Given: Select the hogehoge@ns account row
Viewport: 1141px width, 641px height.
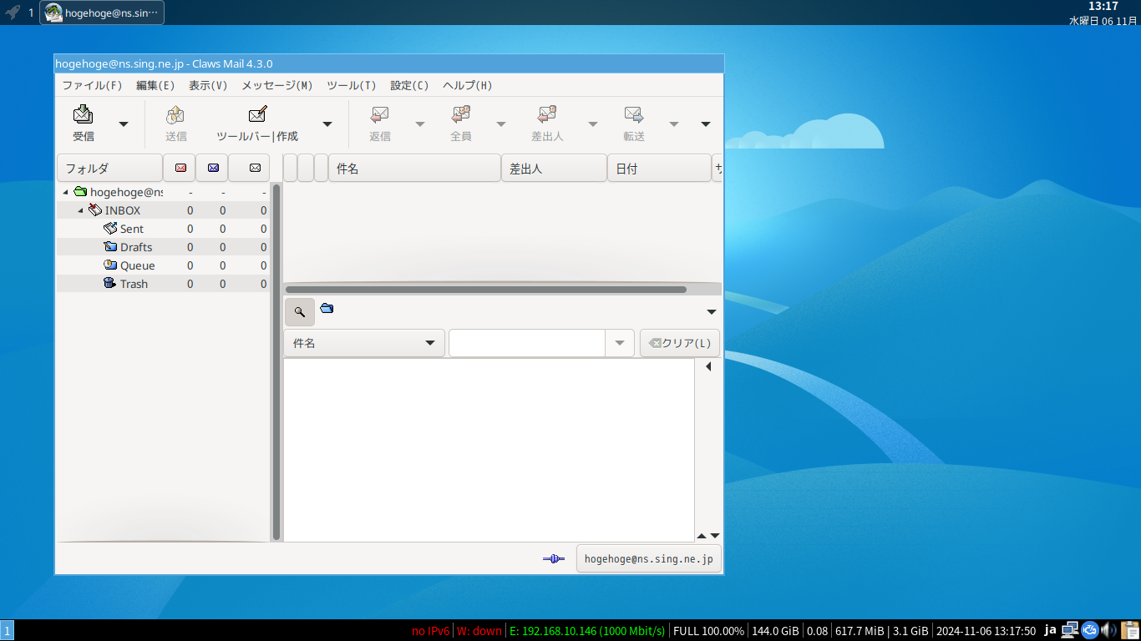Looking at the screenshot, I should [x=163, y=192].
